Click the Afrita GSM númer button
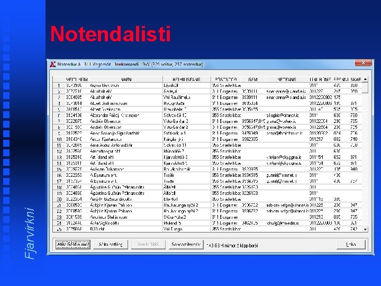 (72, 244)
